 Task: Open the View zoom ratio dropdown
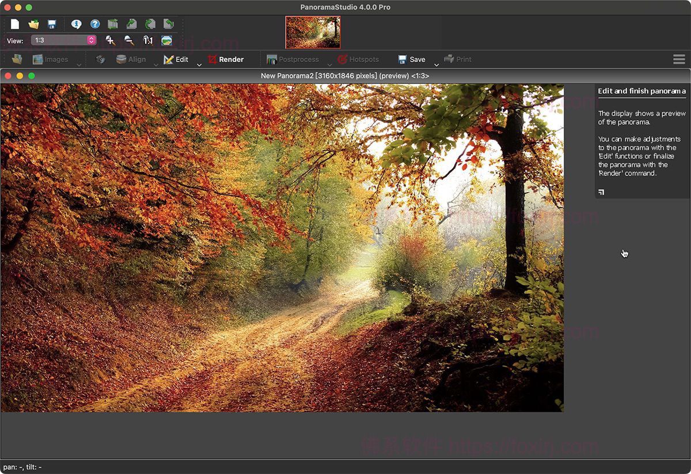click(x=91, y=40)
